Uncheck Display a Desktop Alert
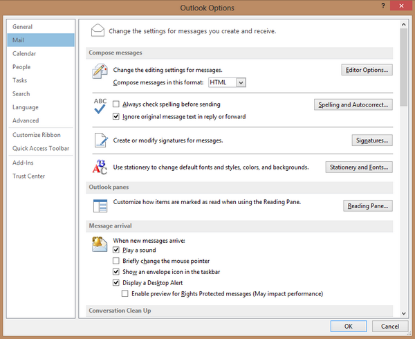Screen dimensions: 415x339 [x=116, y=283]
